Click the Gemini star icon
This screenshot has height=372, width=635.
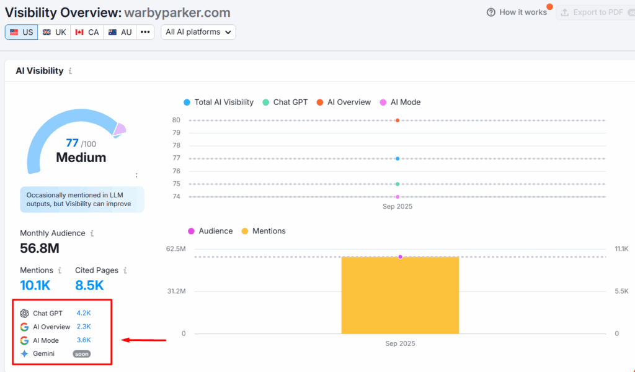[24, 353]
